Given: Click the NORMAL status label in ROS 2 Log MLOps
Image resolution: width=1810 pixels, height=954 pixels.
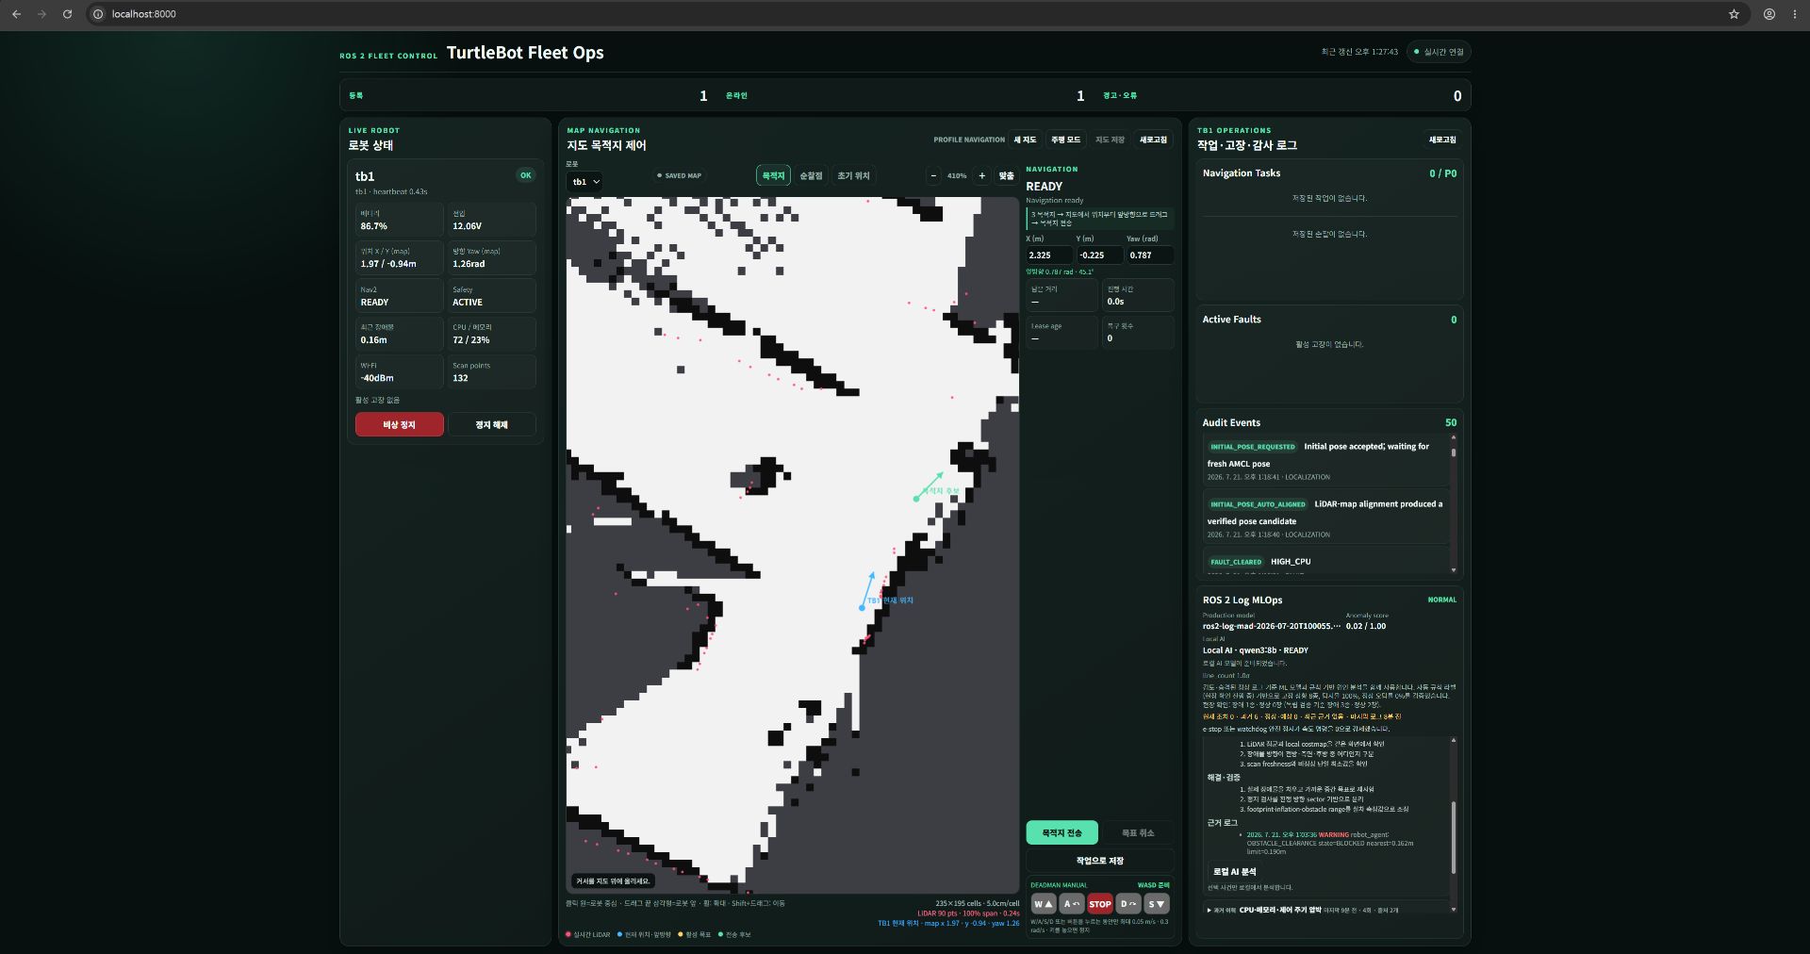Looking at the screenshot, I should click(x=1442, y=600).
